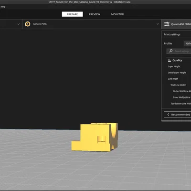Click the search settings magnifier icon
This screenshot has height=191, width=191.
[171, 51]
